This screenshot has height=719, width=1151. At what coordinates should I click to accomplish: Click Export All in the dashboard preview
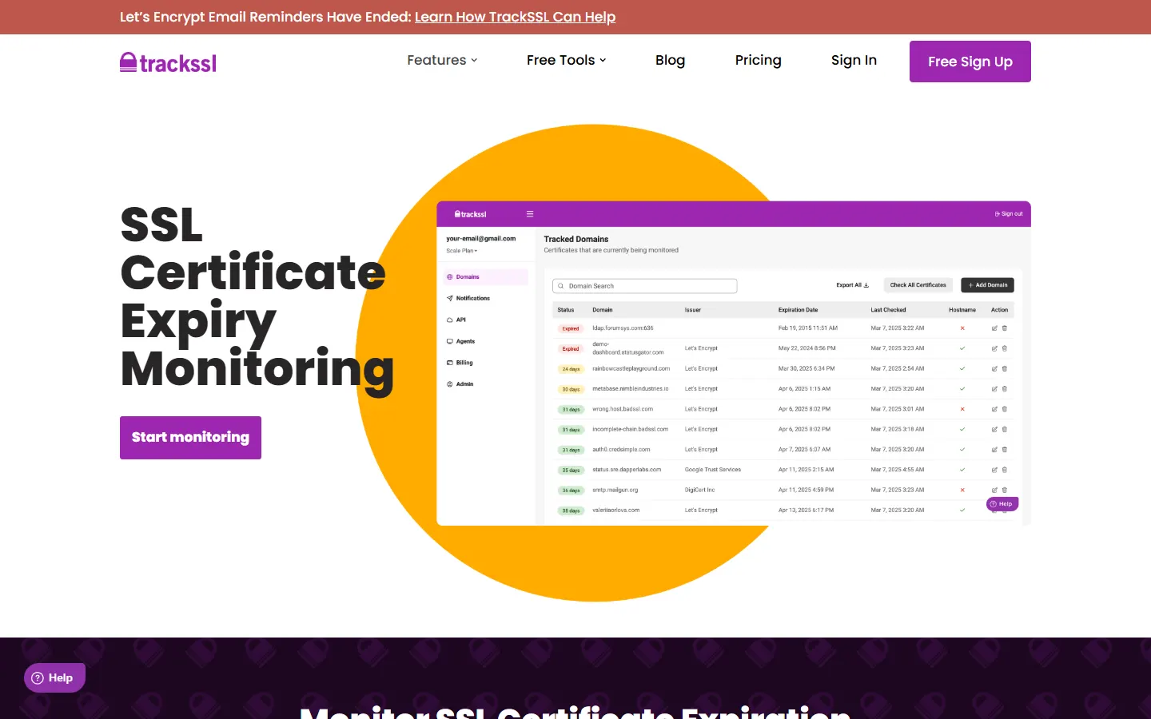[x=853, y=285]
